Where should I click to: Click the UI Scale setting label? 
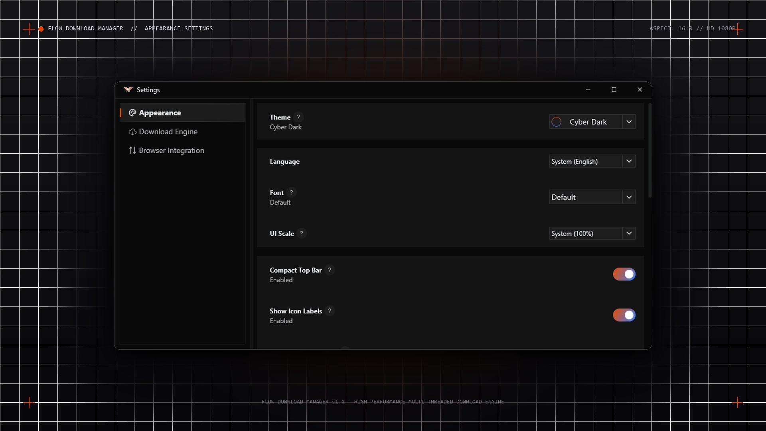click(x=282, y=234)
